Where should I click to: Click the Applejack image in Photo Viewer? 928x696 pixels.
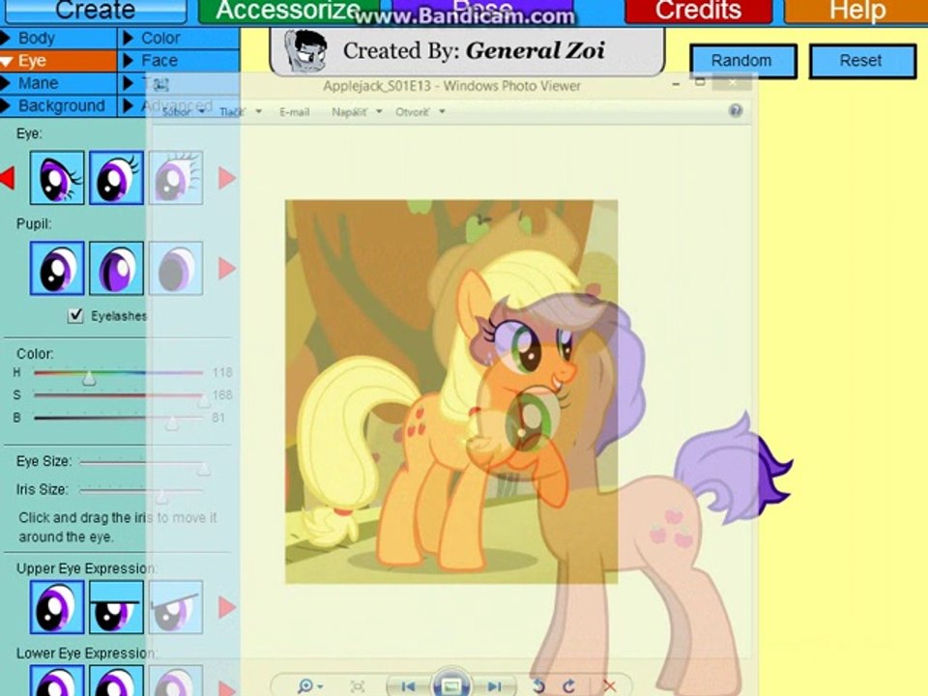(451, 391)
